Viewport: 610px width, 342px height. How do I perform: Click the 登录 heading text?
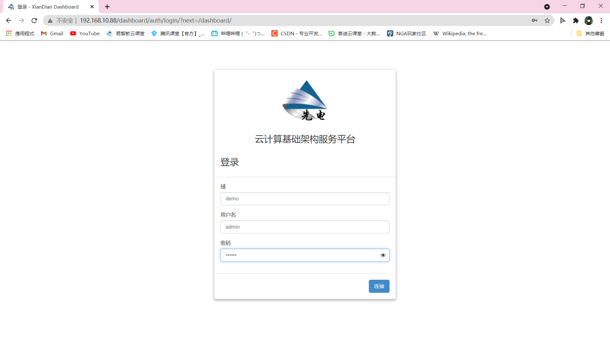point(229,162)
